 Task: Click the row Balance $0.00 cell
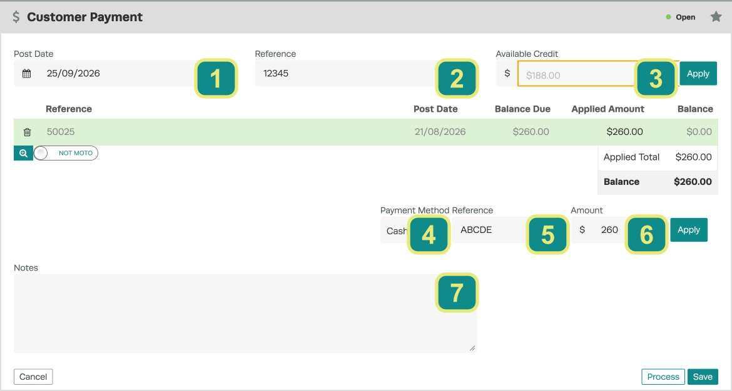point(699,132)
